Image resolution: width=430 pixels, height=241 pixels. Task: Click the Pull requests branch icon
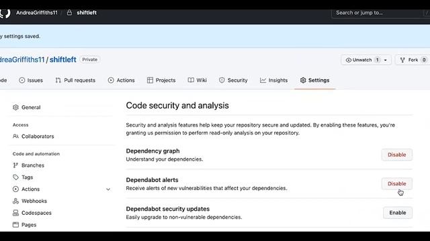[x=58, y=80]
